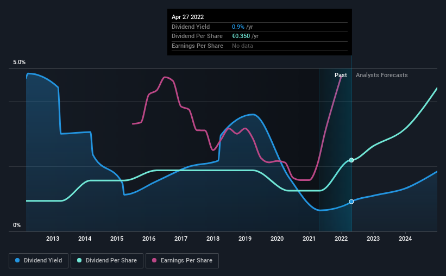The image size is (446, 276).
Task: Click the Analysts Forecasts label
Action: [381, 75]
